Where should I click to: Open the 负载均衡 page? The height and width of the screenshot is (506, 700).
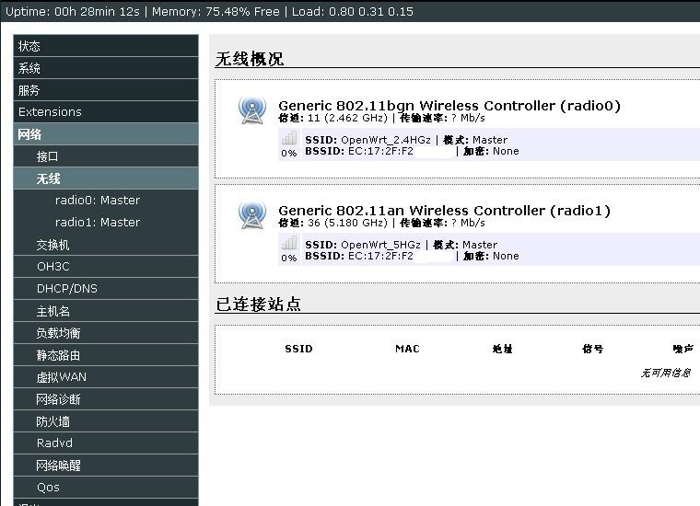pyautogui.click(x=106, y=333)
